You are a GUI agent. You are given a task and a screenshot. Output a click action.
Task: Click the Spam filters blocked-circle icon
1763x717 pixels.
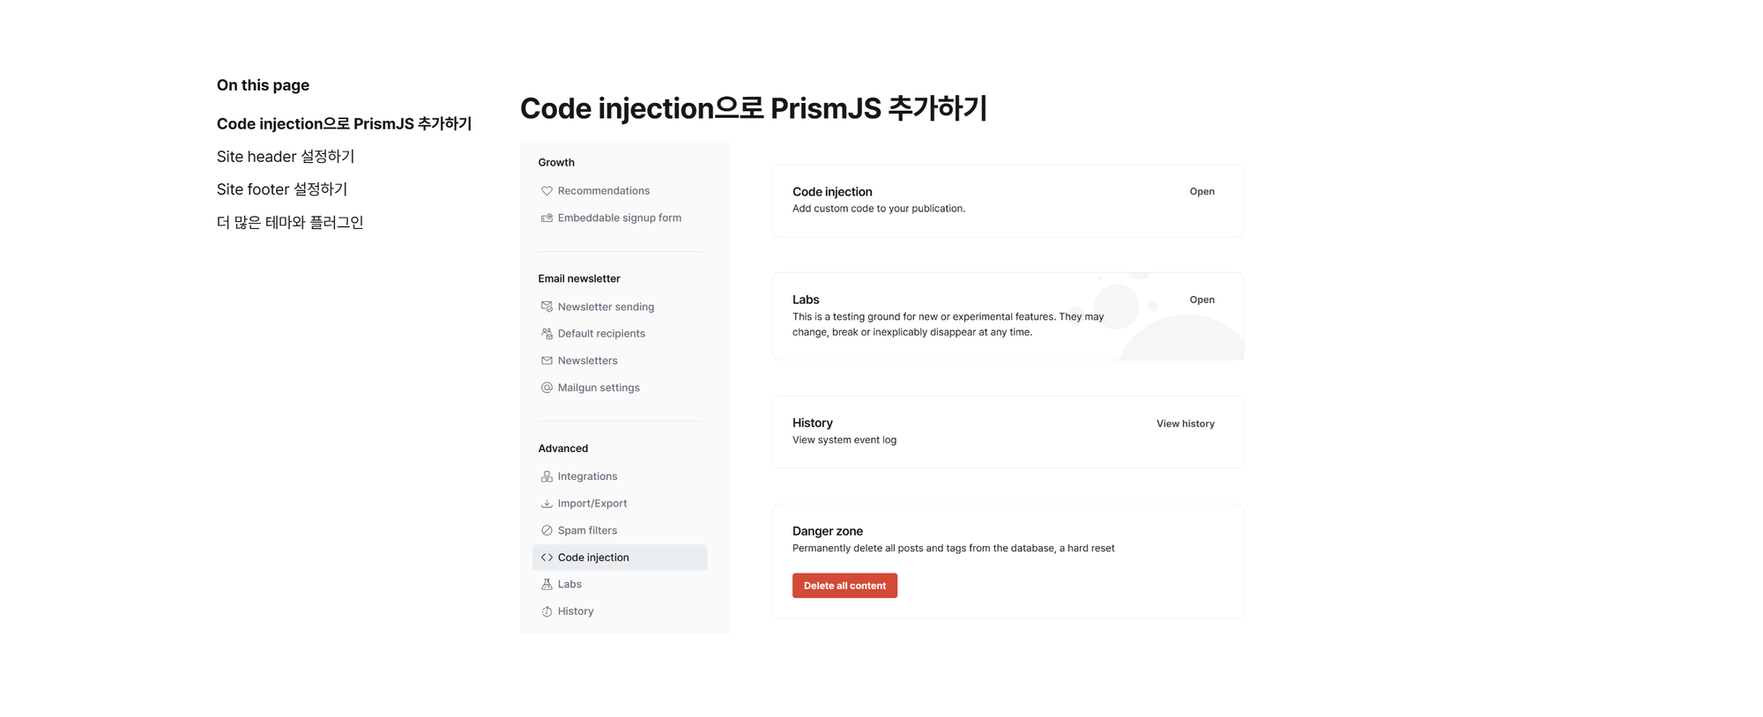547,530
